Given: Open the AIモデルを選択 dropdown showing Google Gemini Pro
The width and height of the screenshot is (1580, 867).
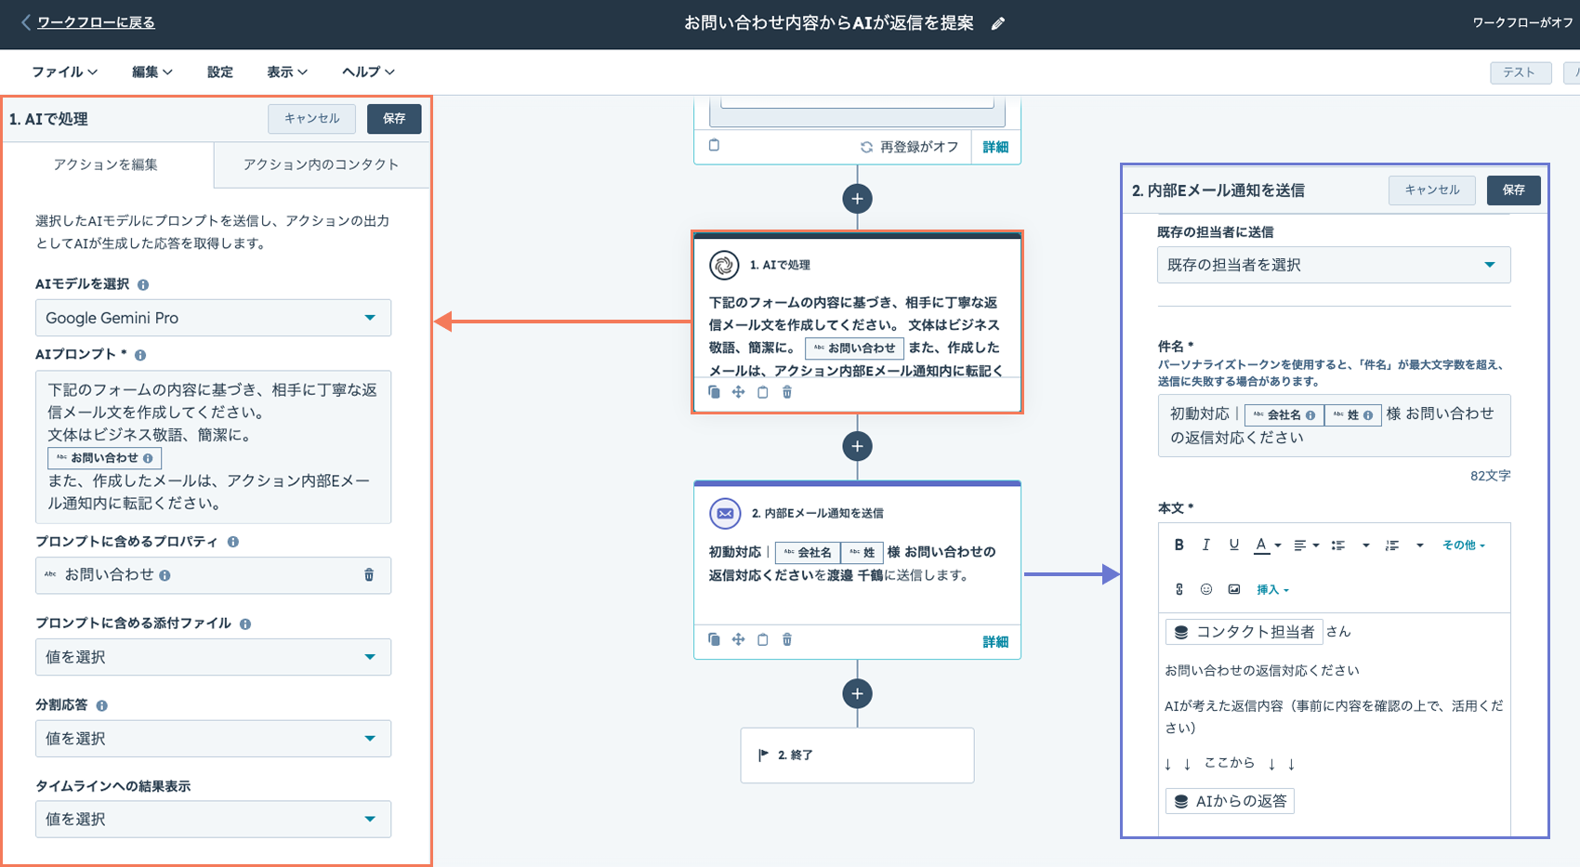Looking at the screenshot, I should point(213,318).
